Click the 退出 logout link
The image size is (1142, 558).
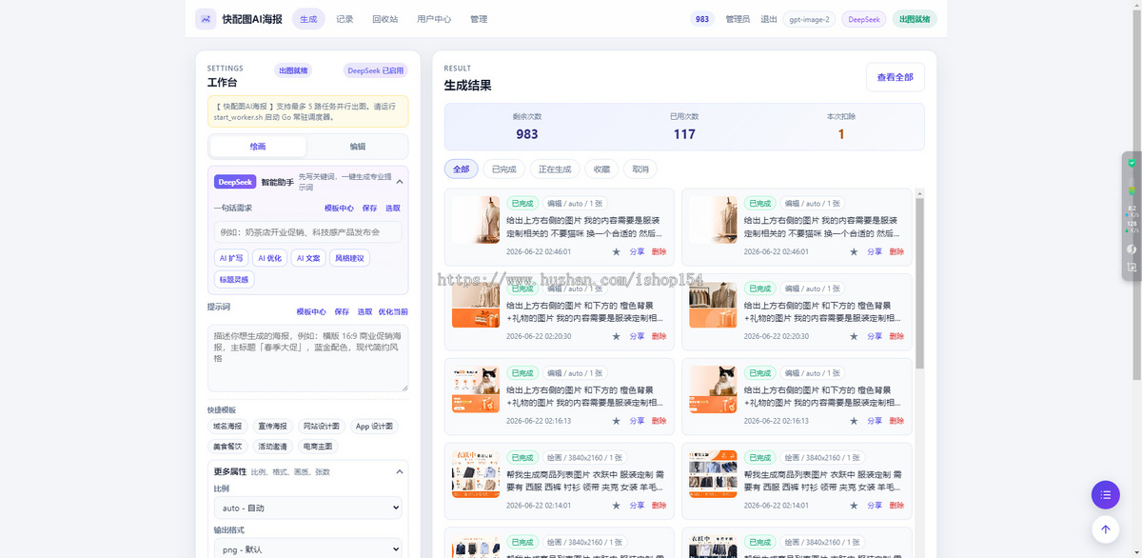(x=769, y=19)
